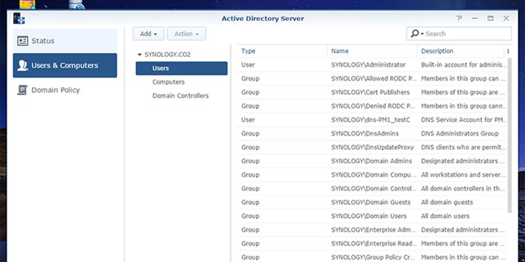Select SYNOLOGY\Enterprise Adm... row
525x262 pixels.
pyautogui.click(x=372, y=230)
